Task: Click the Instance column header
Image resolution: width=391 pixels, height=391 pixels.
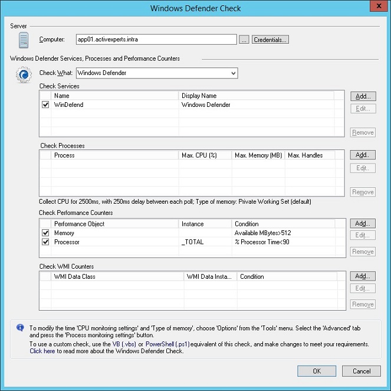Action: click(x=205, y=224)
